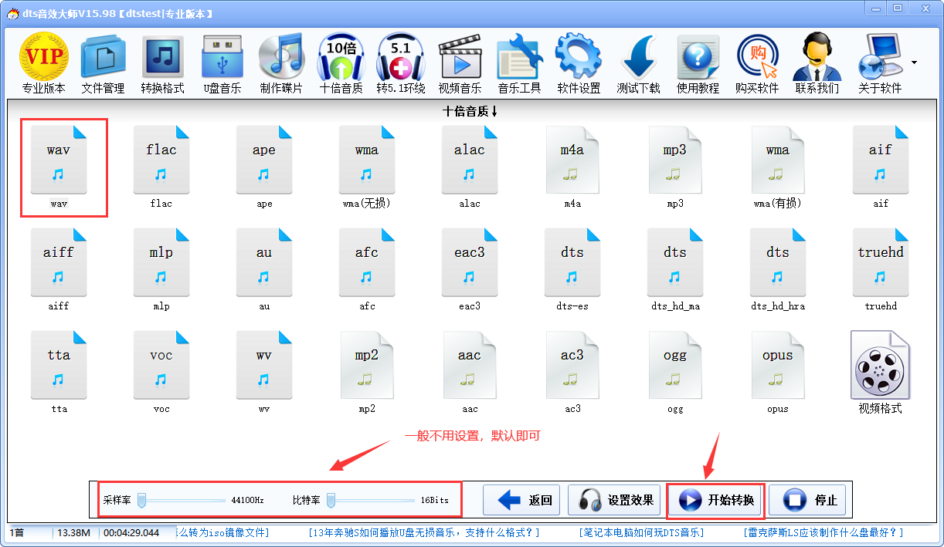This screenshot has height=547, width=944.
Task: Open the VIP 专业版本 toolbar icon
Action: click(x=43, y=63)
